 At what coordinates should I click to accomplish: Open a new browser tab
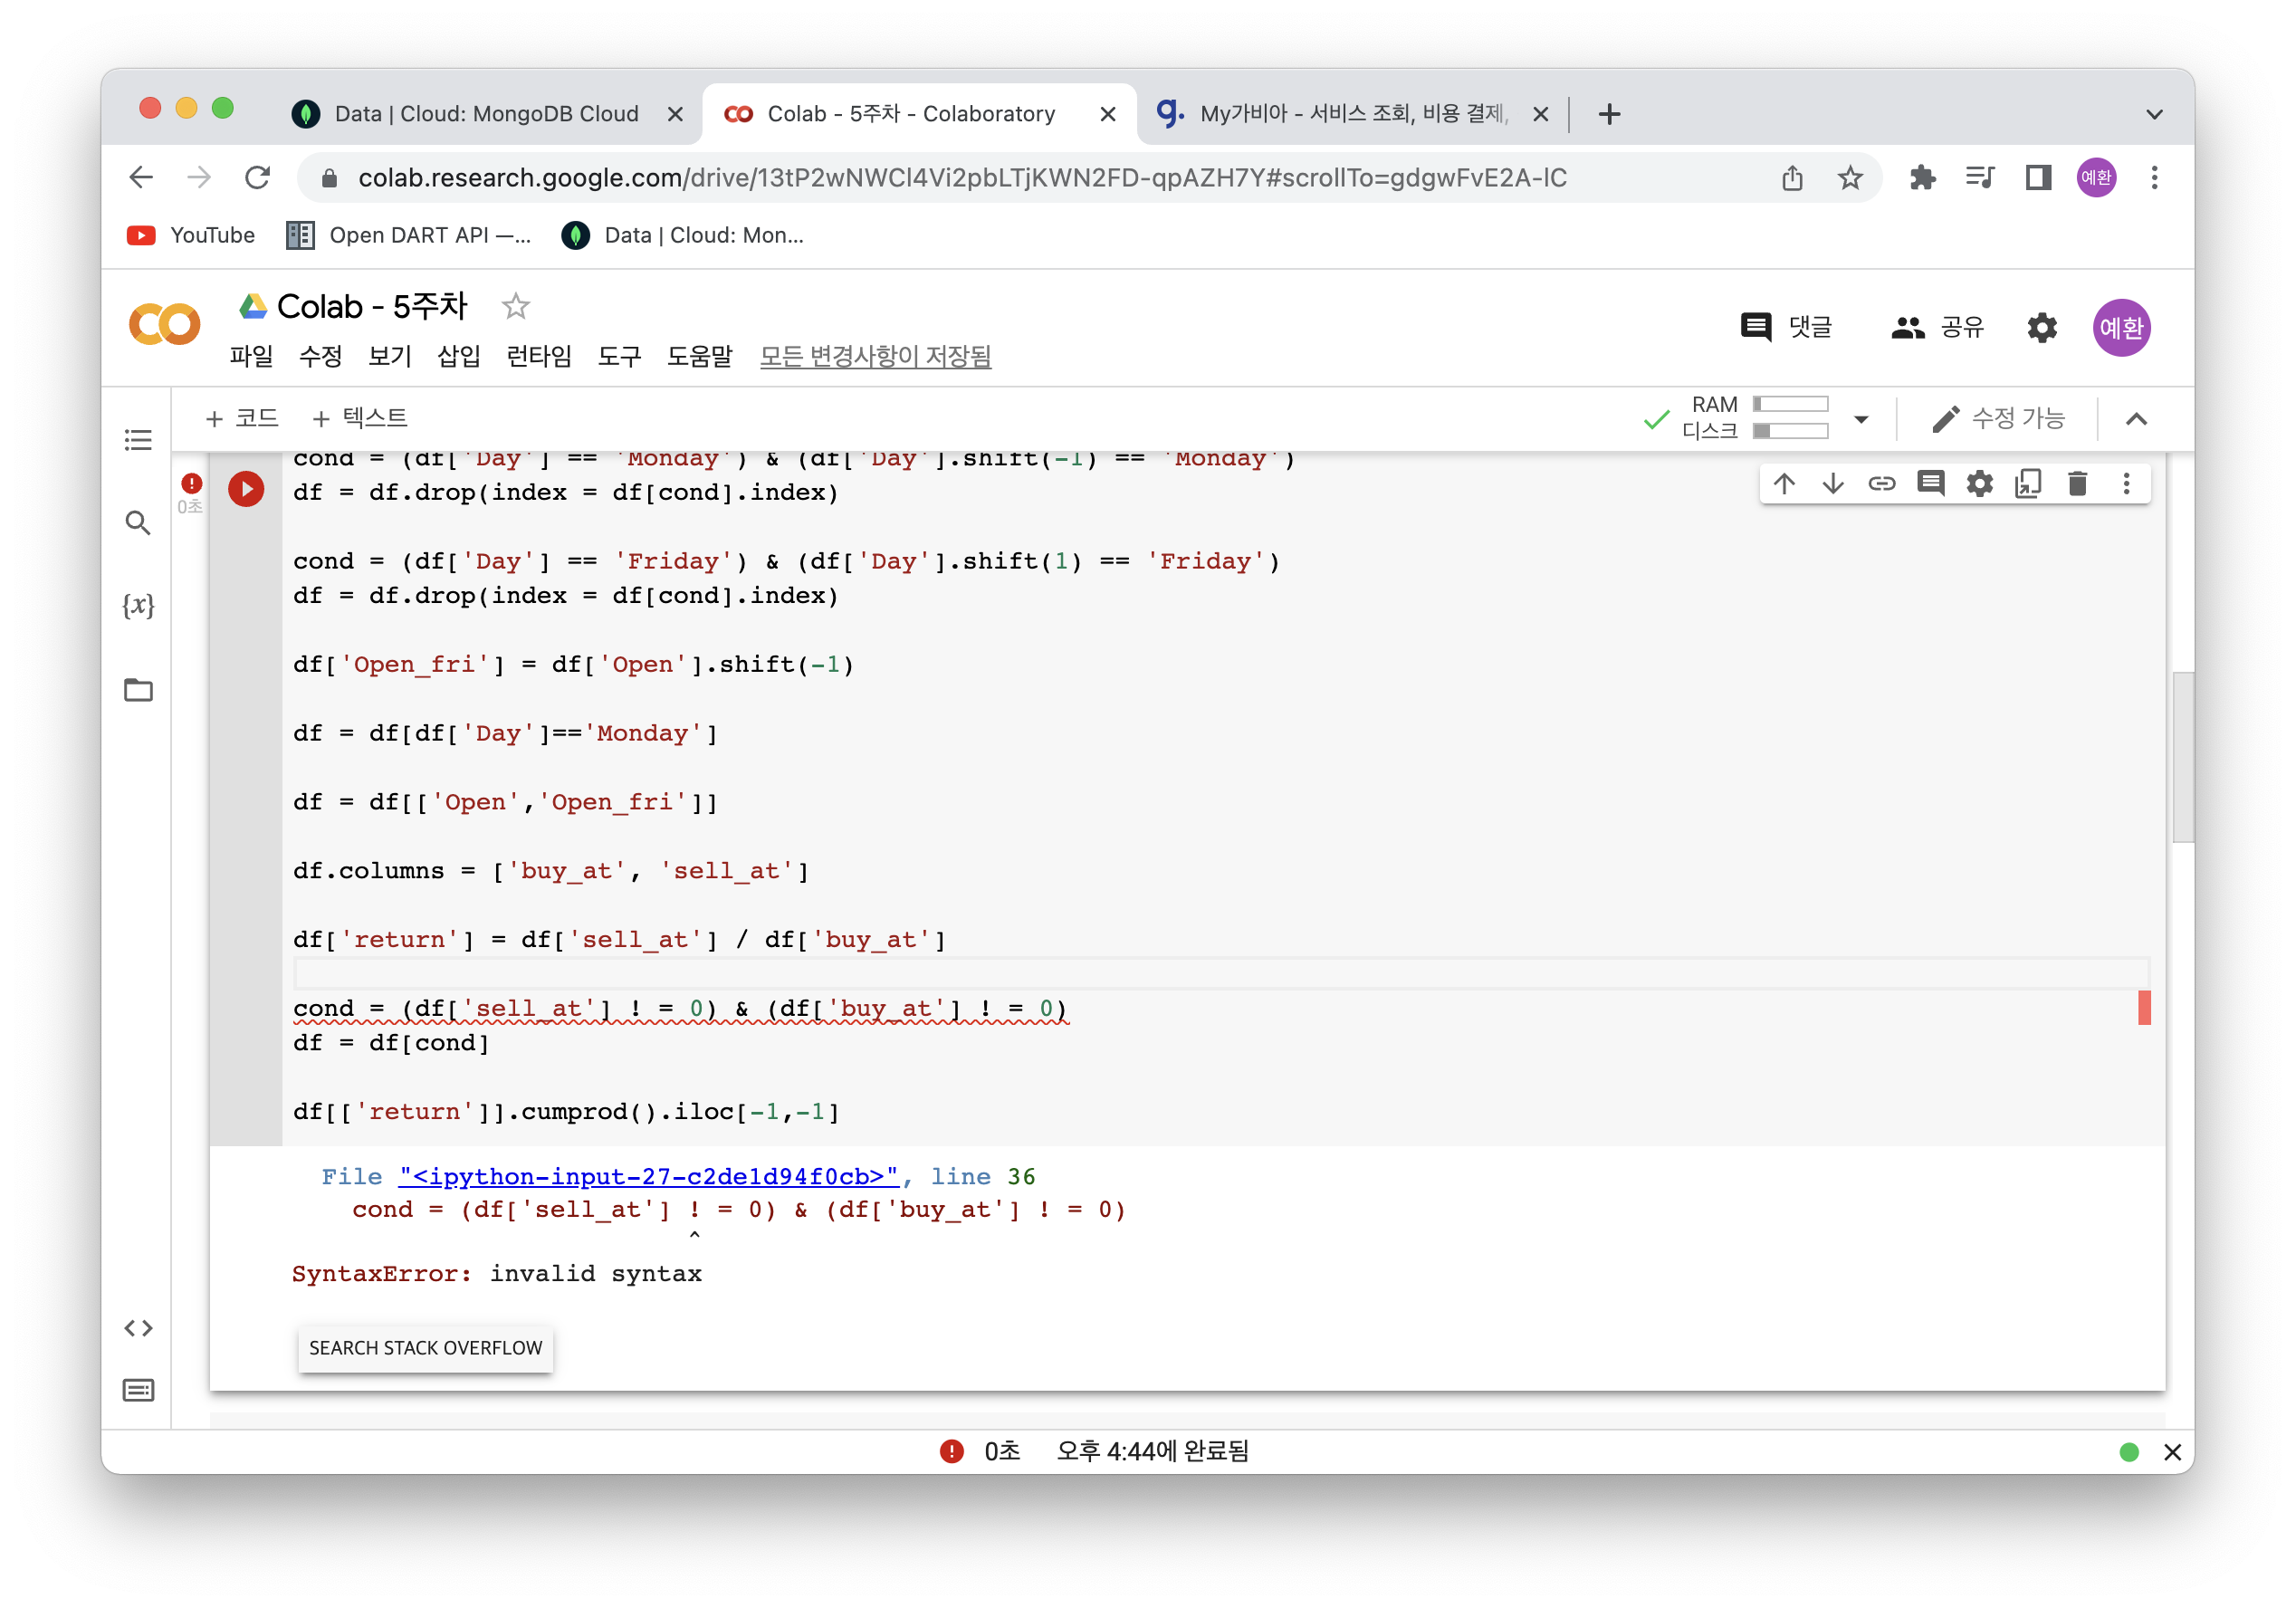point(1609,114)
